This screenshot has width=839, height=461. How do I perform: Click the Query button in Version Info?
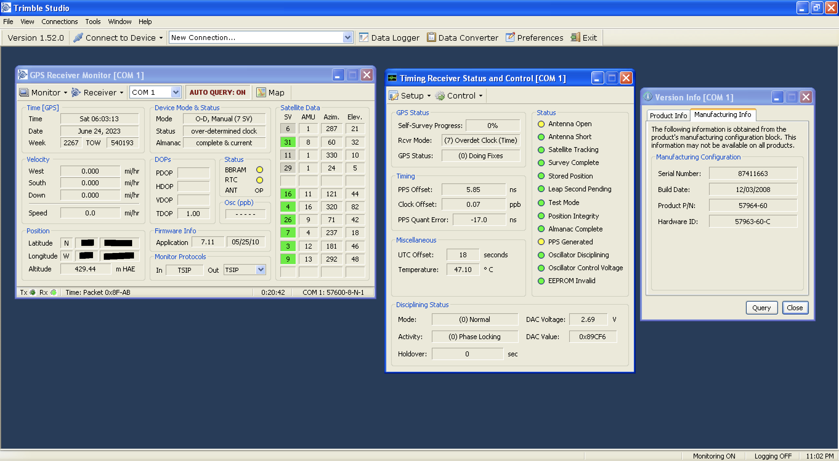coord(761,307)
